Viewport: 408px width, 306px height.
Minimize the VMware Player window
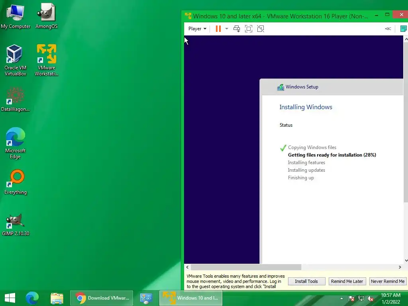(376, 16)
